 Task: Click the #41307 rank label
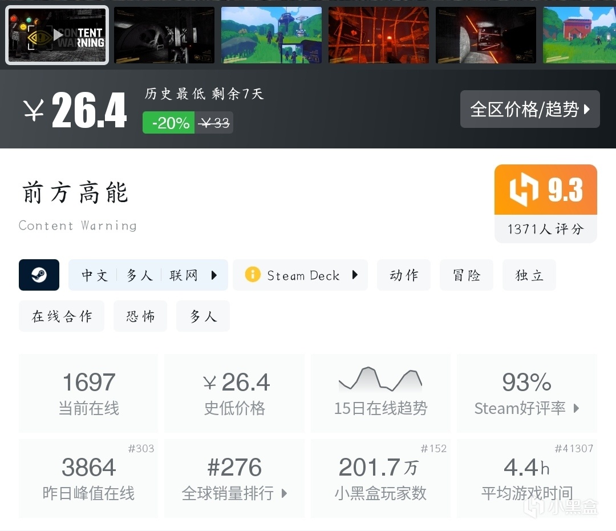click(x=574, y=448)
